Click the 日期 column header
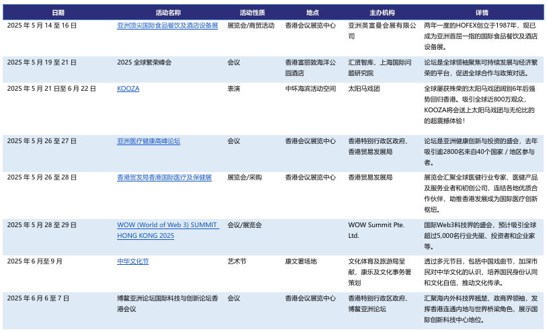Screen dimensions: 547x332 [x=59, y=13]
